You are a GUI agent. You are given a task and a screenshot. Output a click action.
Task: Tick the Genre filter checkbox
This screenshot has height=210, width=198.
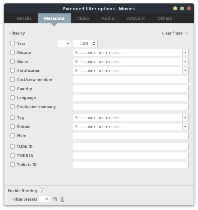(x=12, y=62)
